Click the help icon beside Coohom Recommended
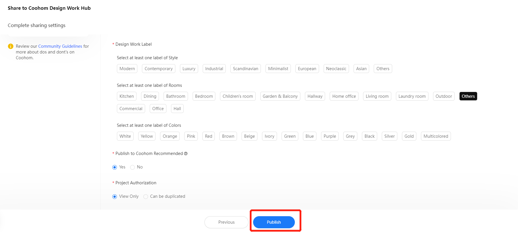The width and height of the screenshot is (518, 232). coord(186,154)
